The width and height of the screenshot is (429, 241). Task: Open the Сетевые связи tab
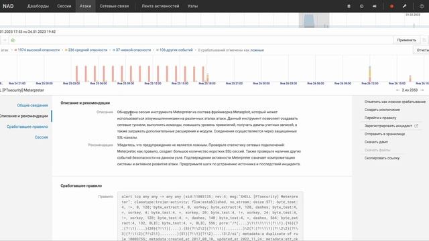click(114, 6)
